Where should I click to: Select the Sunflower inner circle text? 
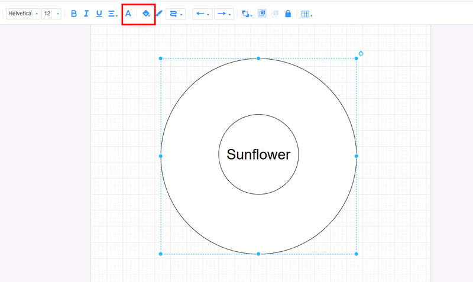(x=258, y=155)
